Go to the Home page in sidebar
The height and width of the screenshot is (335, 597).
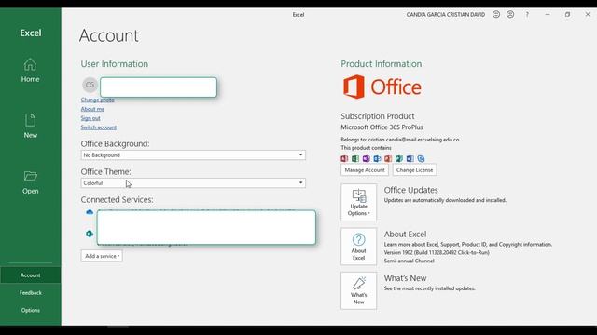coord(30,71)
